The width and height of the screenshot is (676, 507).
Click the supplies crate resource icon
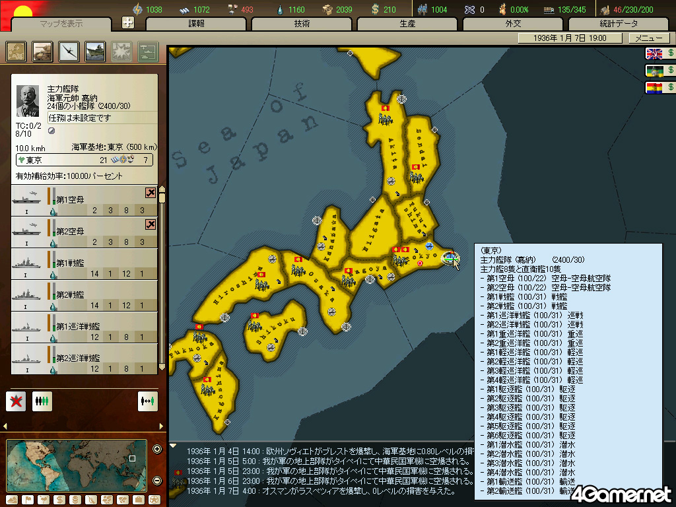point(327,9)
